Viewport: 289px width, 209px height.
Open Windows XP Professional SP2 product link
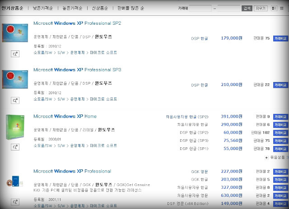[x=77, y=23]
